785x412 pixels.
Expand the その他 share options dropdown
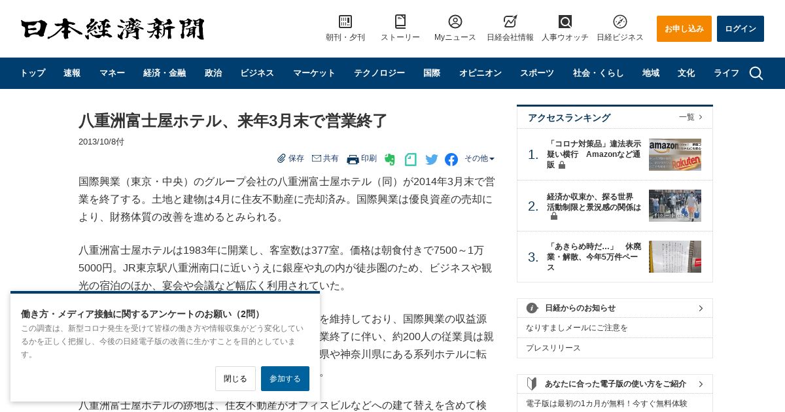point(480,158)
